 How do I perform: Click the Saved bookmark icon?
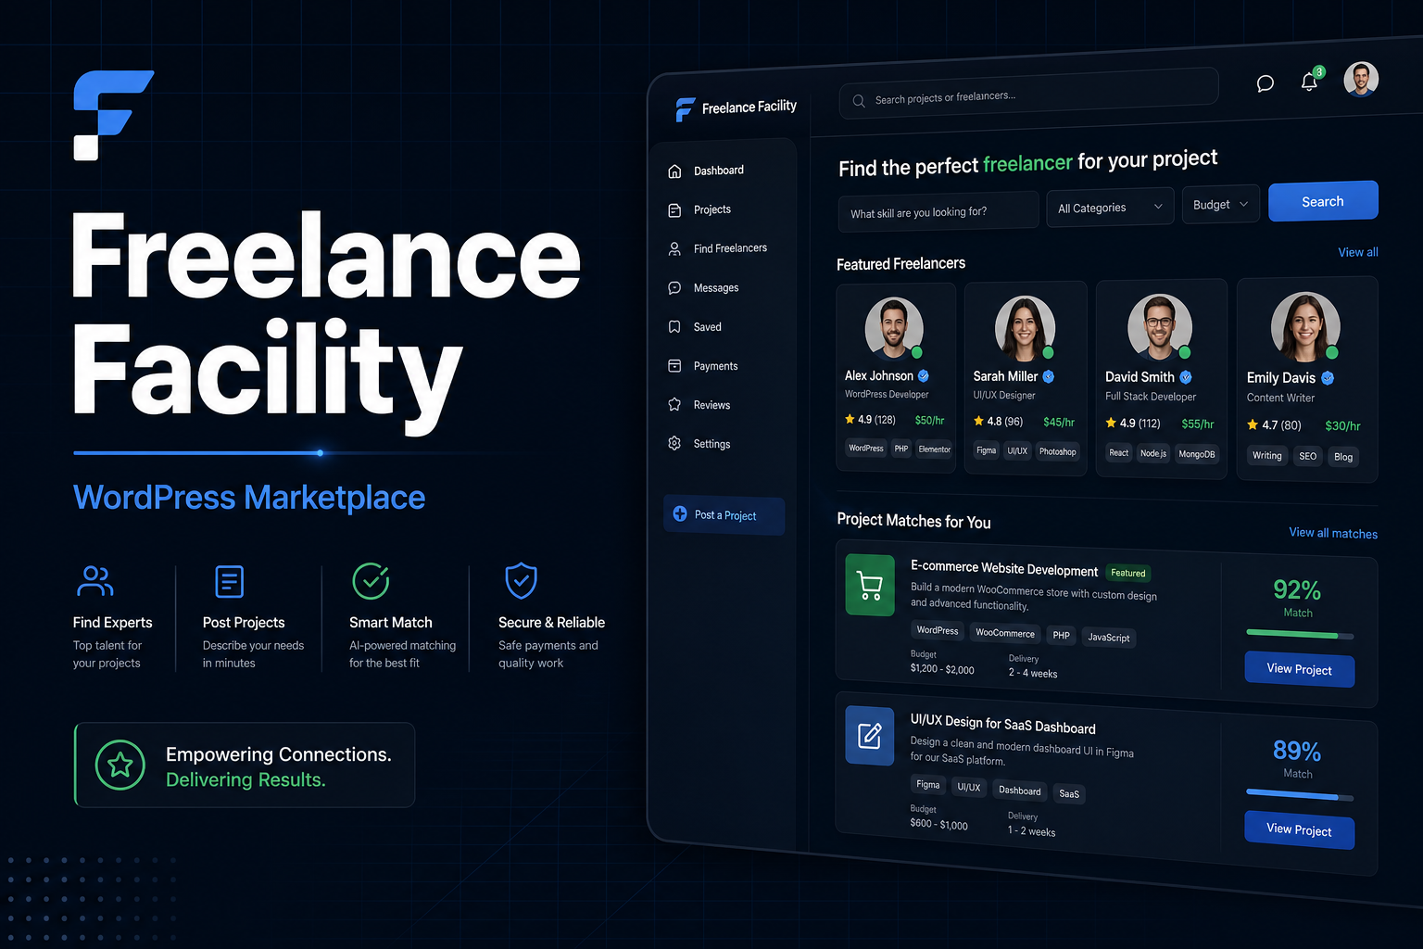click(x=674, y=327)
